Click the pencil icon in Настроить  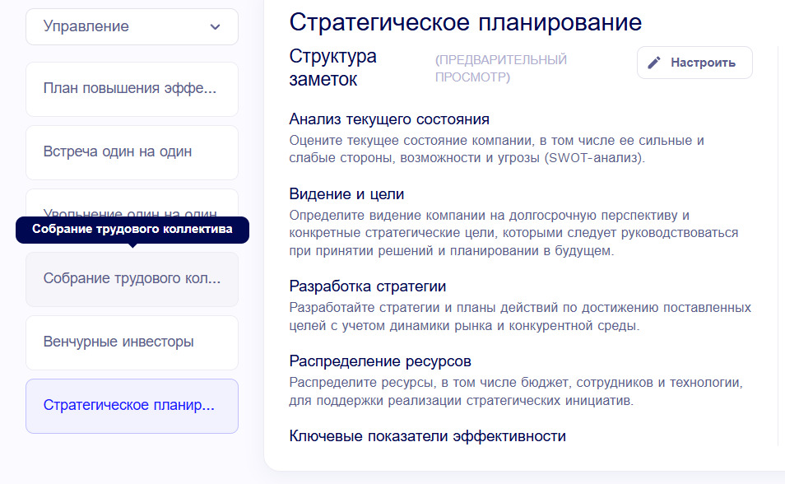(655, 63)
